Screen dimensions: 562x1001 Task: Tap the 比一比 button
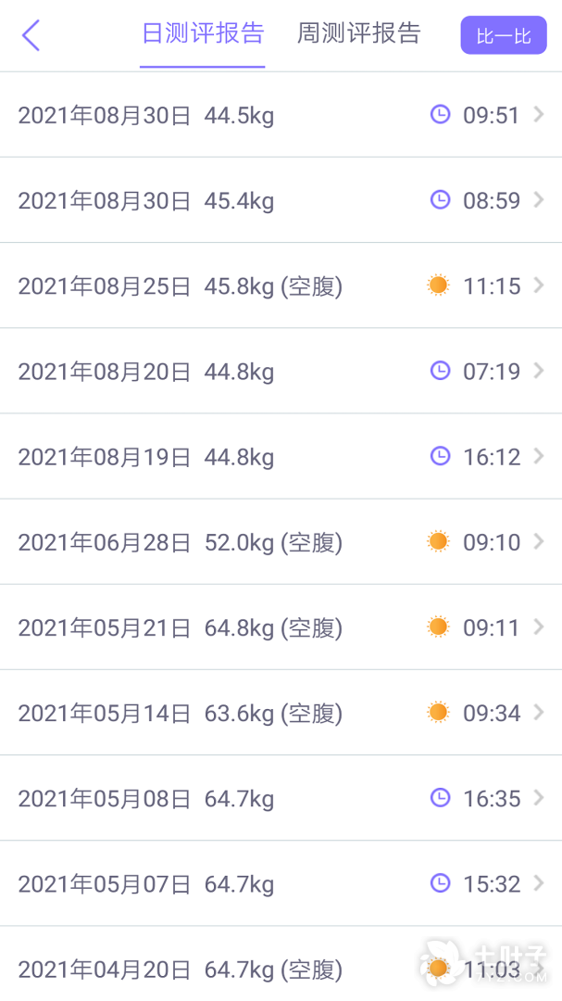click(x=504, y=35)
